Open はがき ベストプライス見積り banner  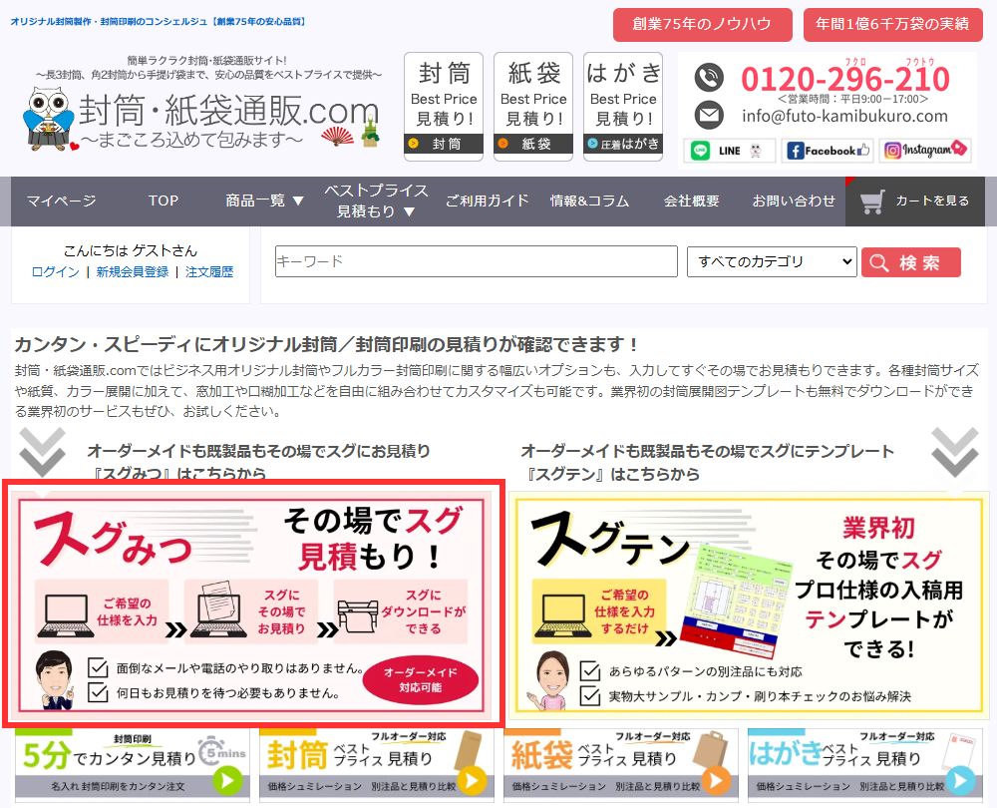click(864, 763)
